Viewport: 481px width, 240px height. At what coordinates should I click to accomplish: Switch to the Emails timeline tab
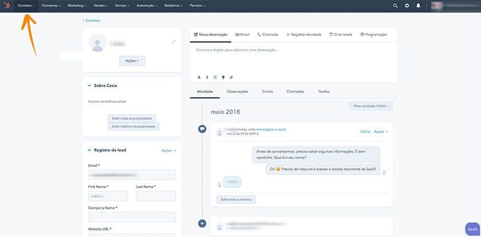pyautogui.click(x=268, y=91)
